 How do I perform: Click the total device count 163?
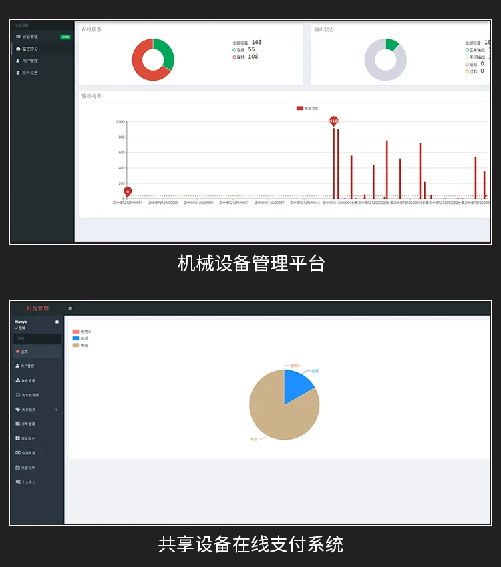point(257,42)
